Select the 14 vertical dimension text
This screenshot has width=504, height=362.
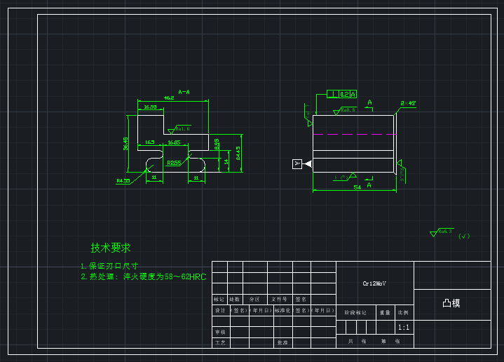pyautogui.click(x=226, y=161)
